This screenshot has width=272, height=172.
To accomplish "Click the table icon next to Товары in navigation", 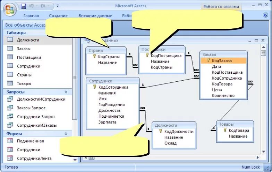I will point(10,83).
